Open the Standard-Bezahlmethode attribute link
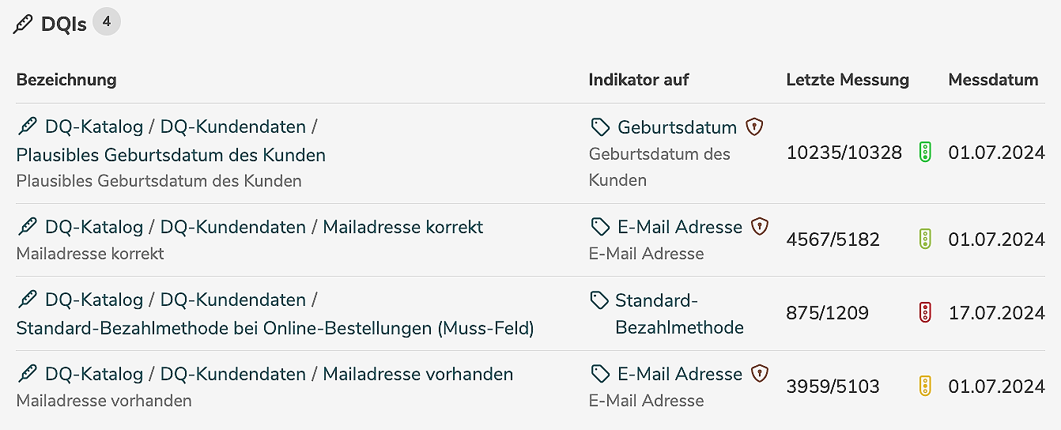This screenshot has height=430, width=1061. [679, 314]
